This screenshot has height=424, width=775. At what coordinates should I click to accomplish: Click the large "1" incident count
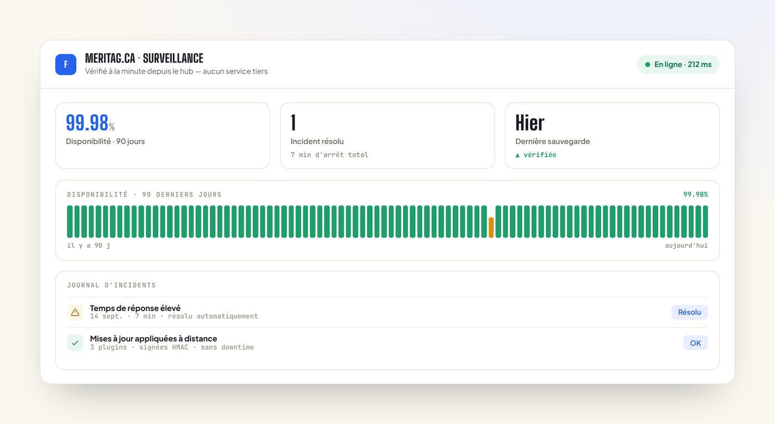tap(293, 123)
